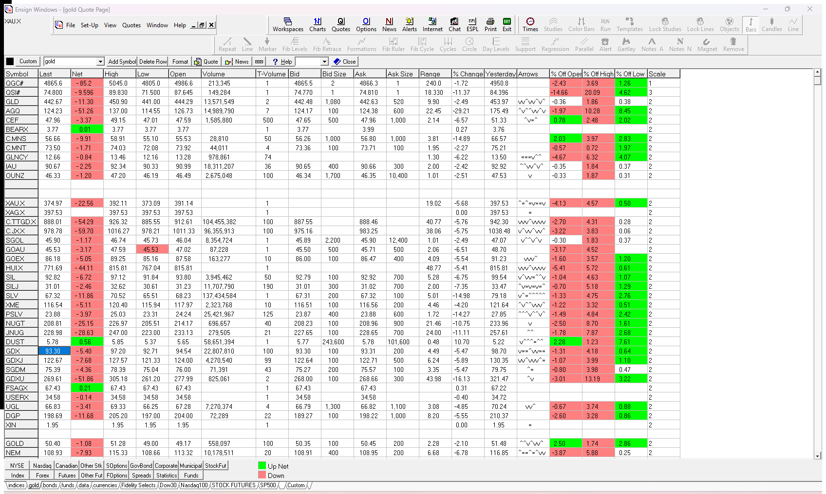The height and width of the screenshot is (494, 826).
Task: Toggle the Line chart style
Action: tap(793, 25)
